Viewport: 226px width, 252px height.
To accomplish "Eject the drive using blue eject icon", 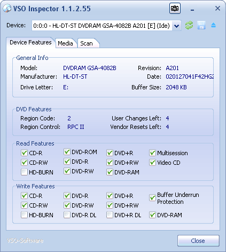I will [x=213, y=25].
